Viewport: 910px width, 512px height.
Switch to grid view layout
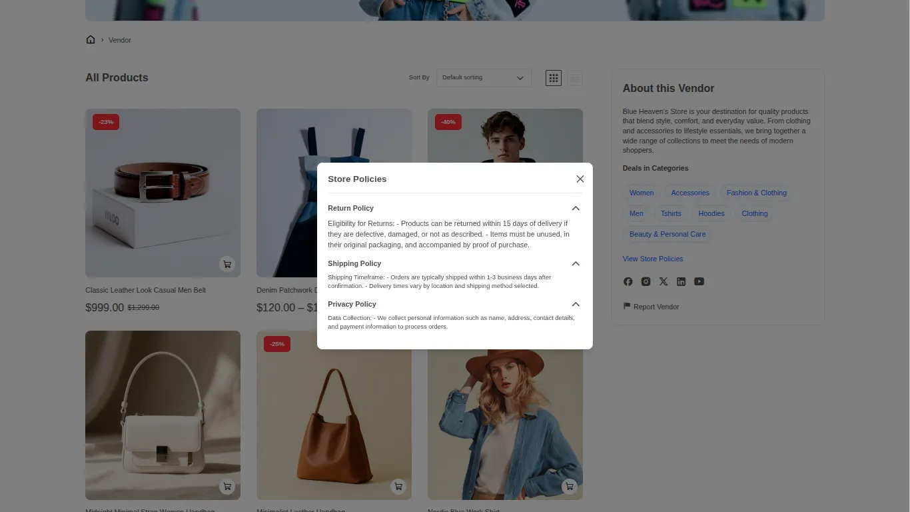553,78
